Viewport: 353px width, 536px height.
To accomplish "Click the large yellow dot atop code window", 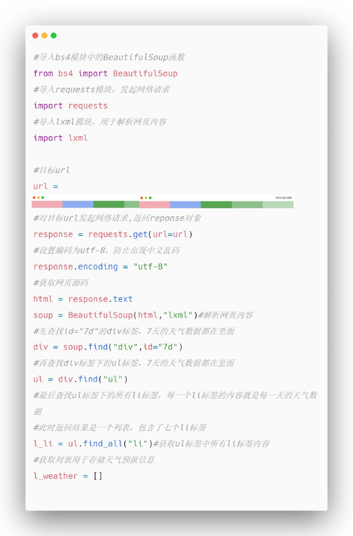I will pyautogui.click(x=44, y=35).
